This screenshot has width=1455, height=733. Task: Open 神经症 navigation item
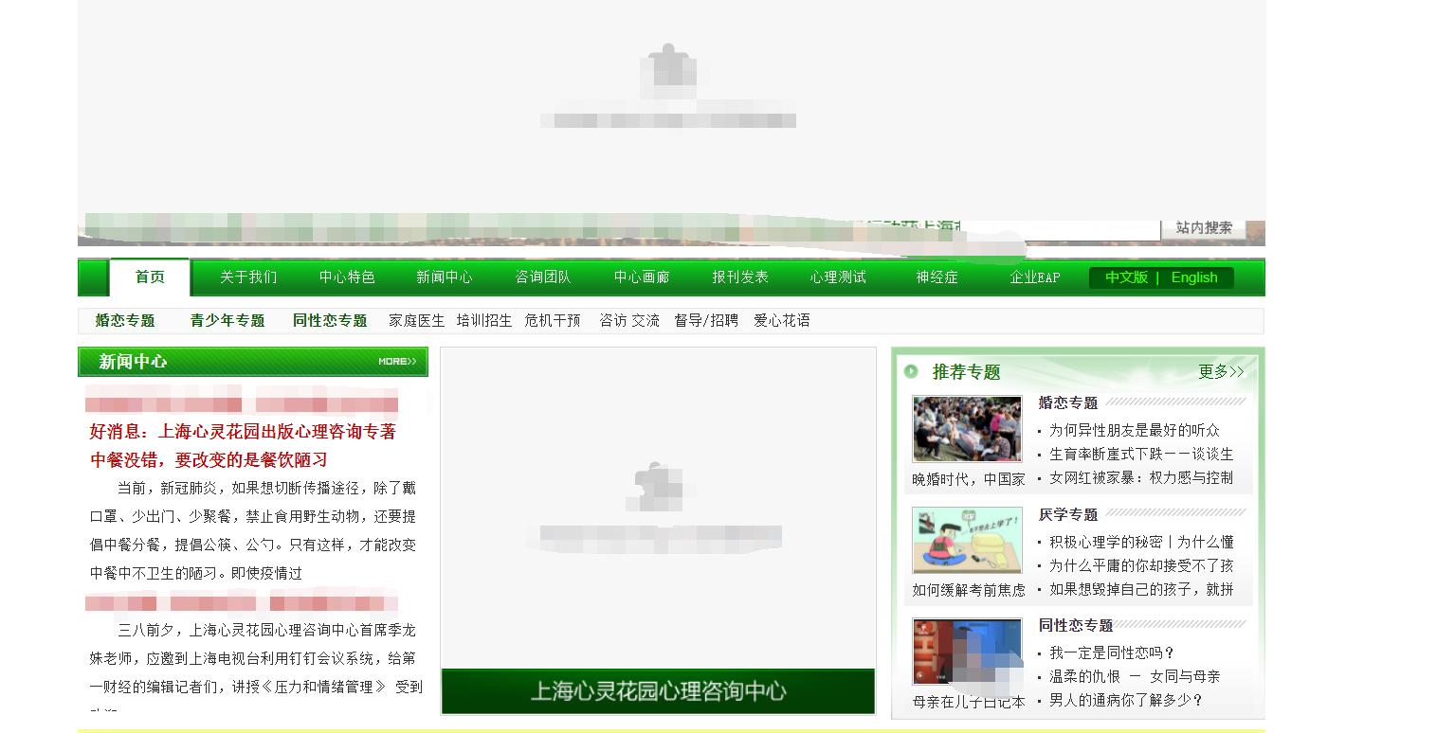coord(937,277)
